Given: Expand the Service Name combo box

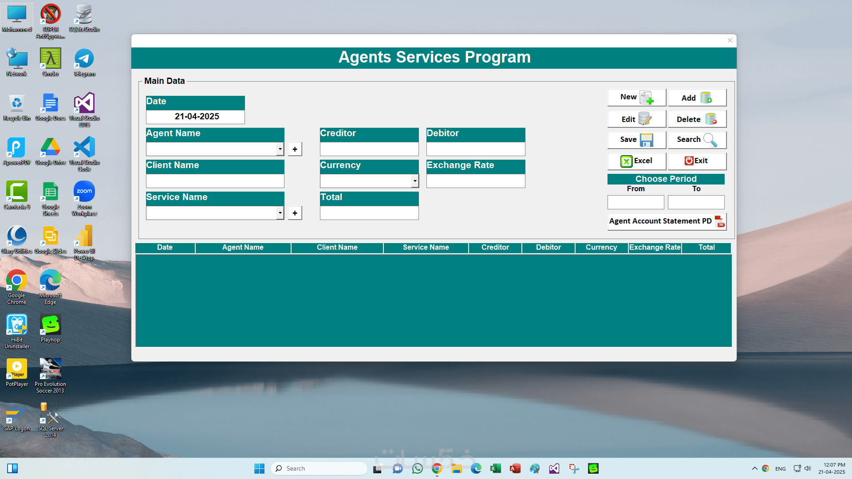Looking at the screenshot, I should tap(280, 213).
